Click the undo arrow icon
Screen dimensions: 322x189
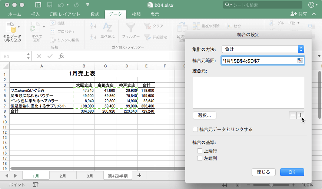click(61, 5)
